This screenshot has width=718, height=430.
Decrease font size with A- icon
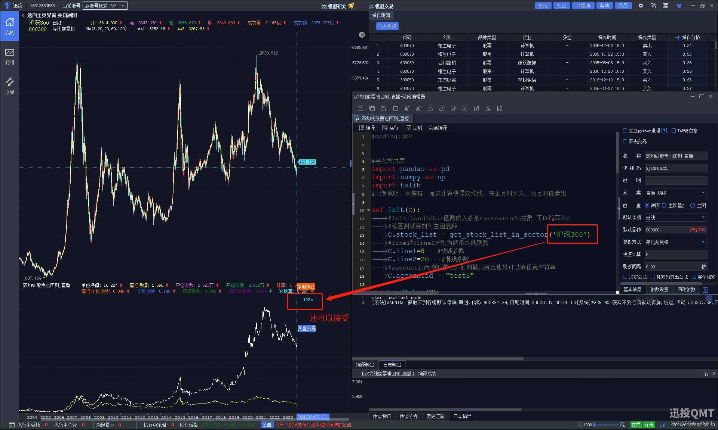407,108
